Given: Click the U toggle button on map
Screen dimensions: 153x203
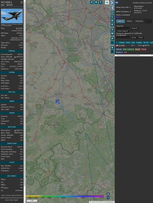Looking at the screenshot, I should (92, 2).
